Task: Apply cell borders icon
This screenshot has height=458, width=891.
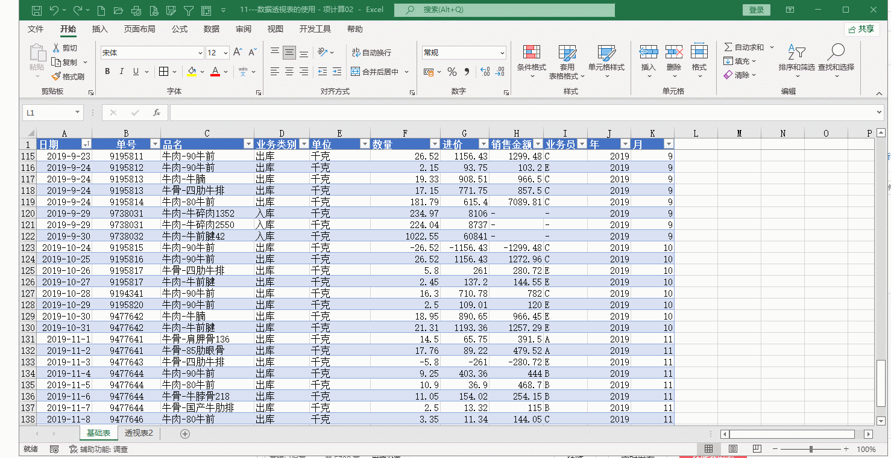Action: [163, 72]
